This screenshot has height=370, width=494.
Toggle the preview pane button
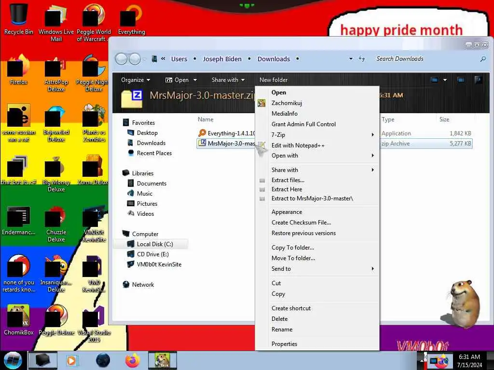(x=461, y=80)
